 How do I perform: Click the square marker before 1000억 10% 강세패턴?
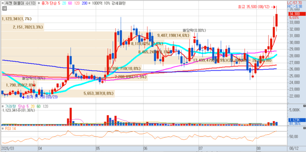click(x=89, y=3)
